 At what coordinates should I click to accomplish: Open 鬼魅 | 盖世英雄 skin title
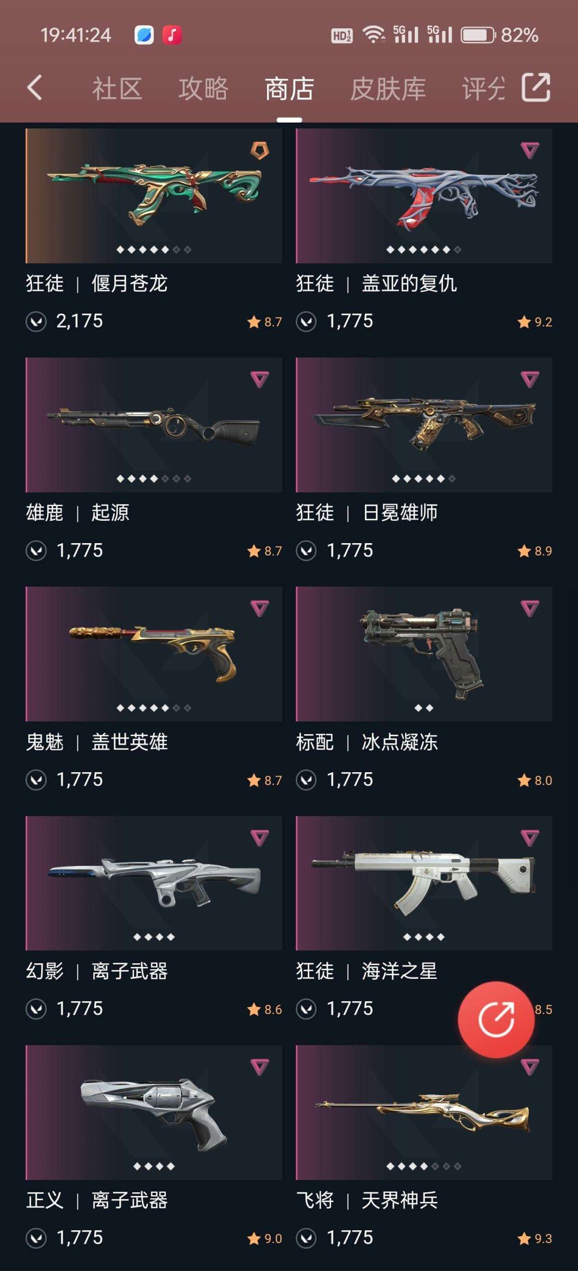point(97,742)
